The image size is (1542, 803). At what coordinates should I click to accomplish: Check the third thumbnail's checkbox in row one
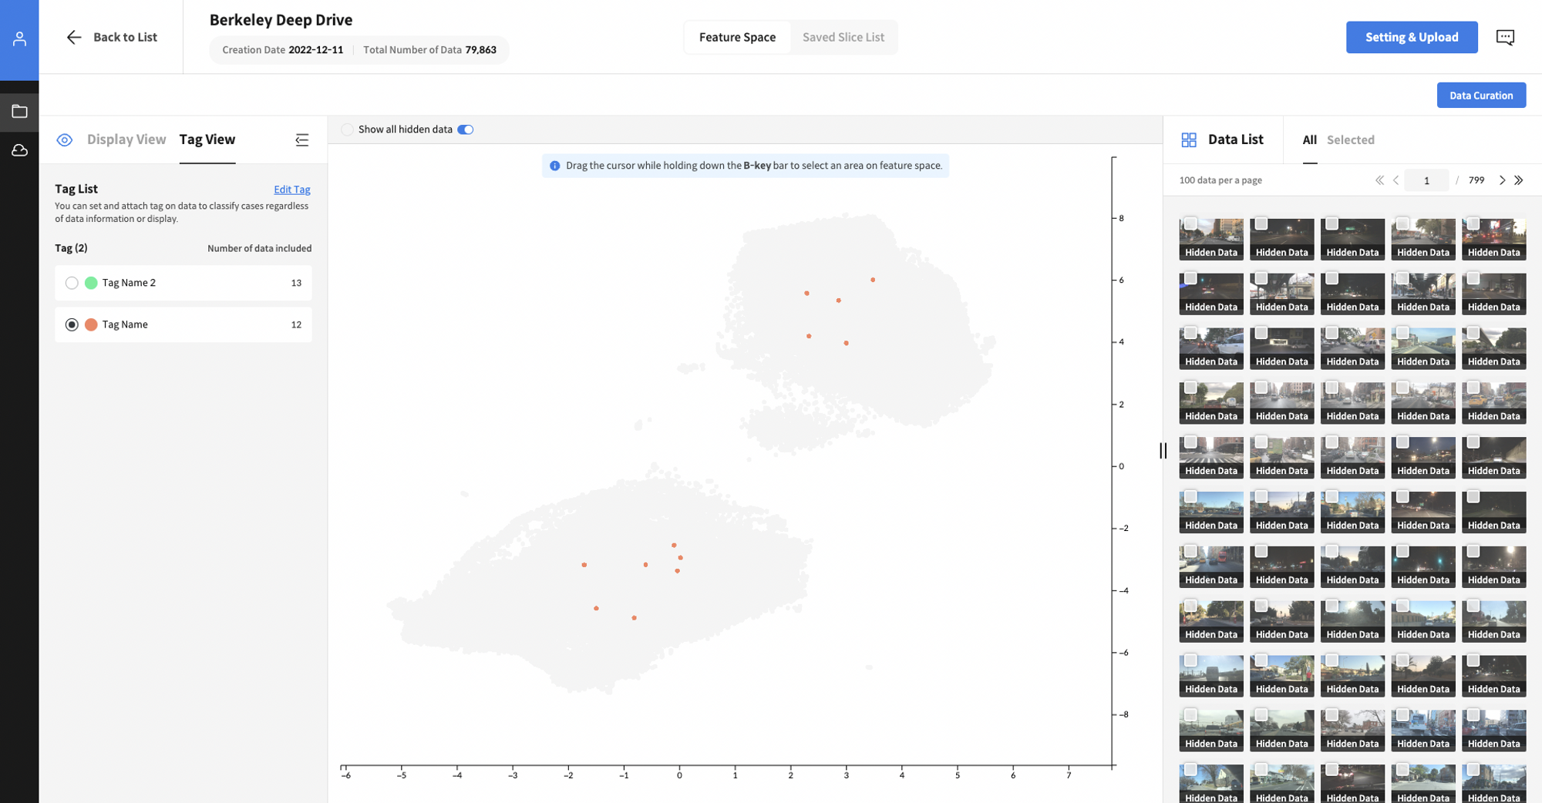point(1332,223)
